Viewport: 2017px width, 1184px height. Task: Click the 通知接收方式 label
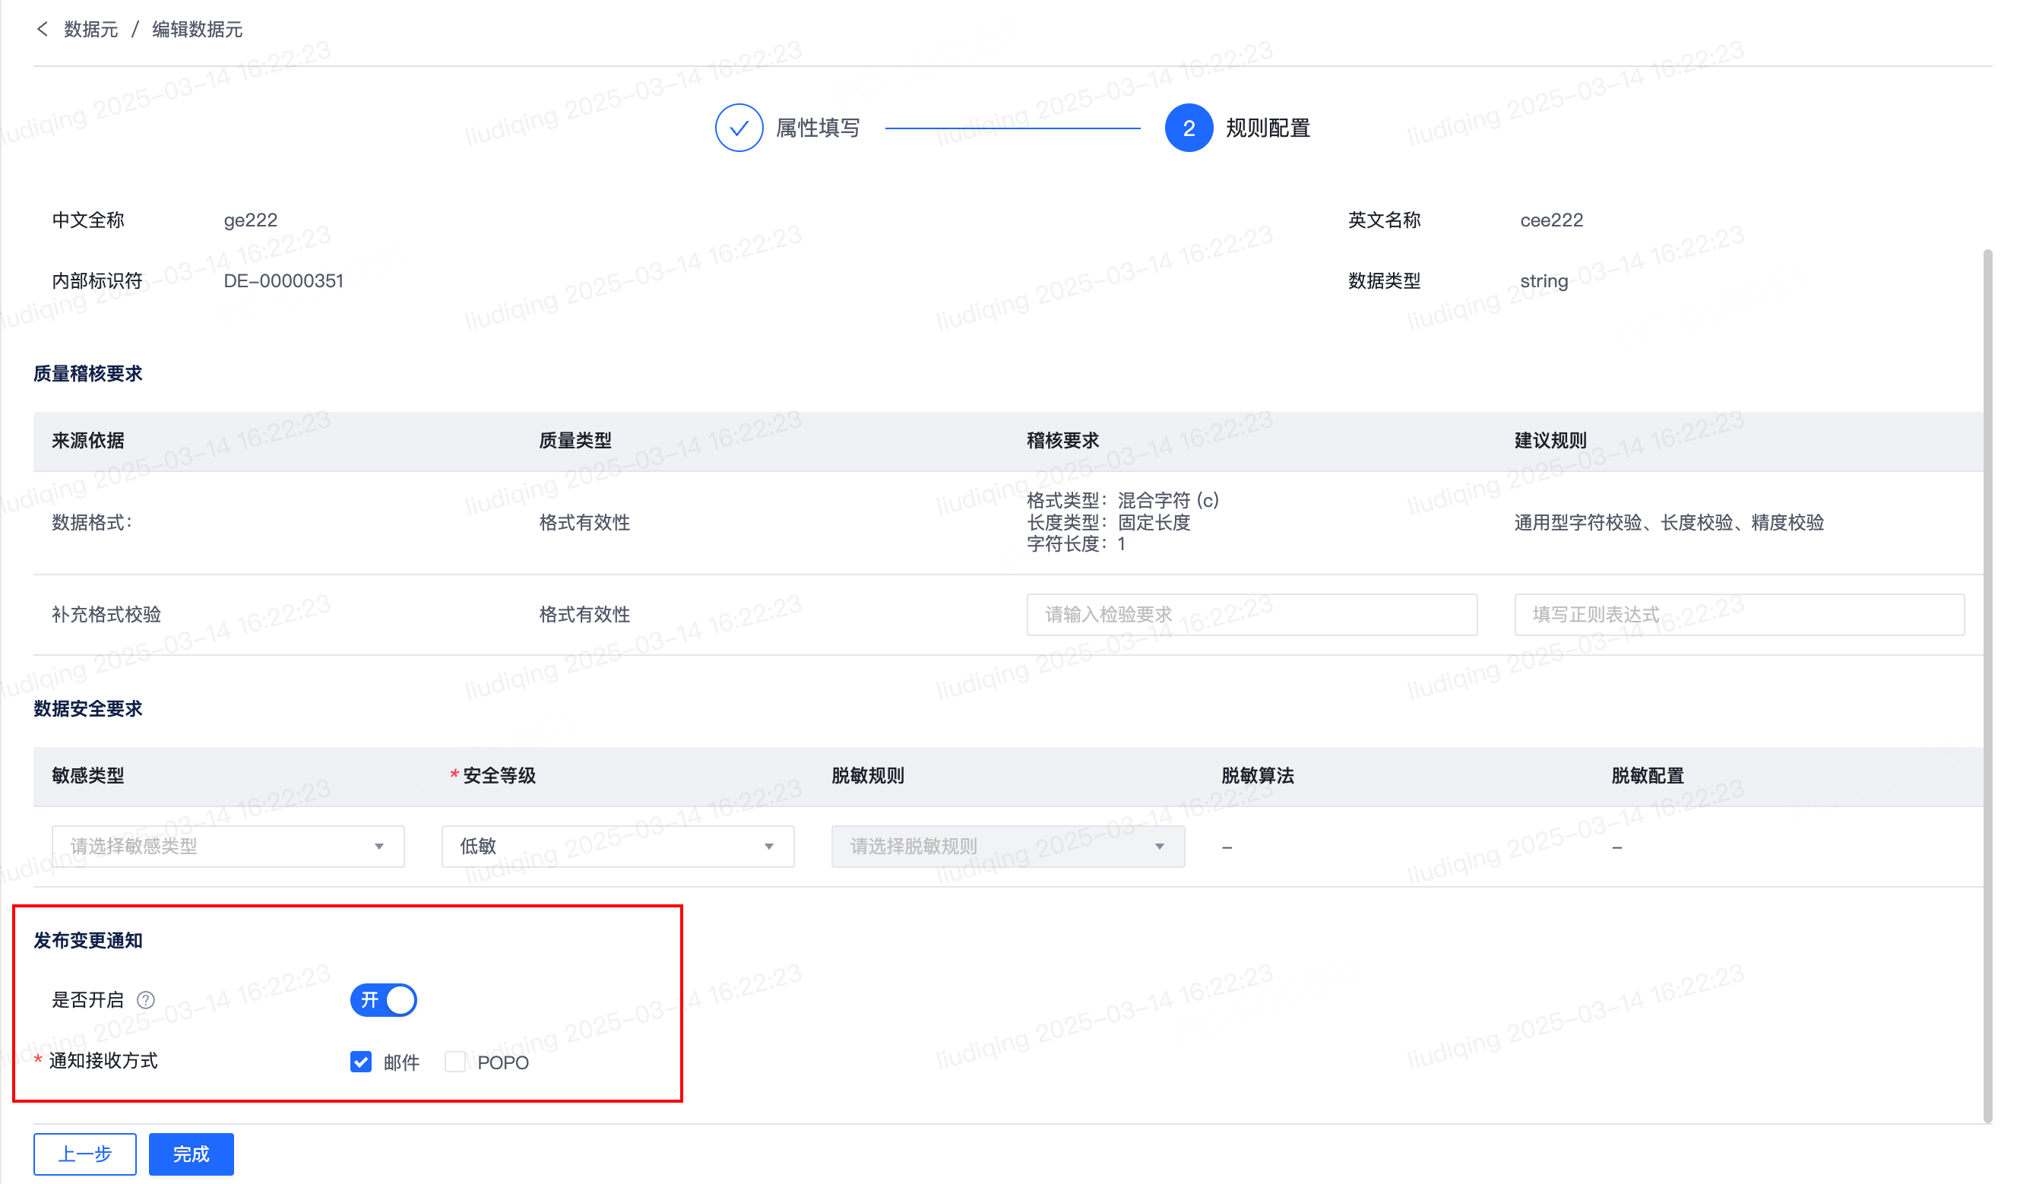click(103, 1061)
